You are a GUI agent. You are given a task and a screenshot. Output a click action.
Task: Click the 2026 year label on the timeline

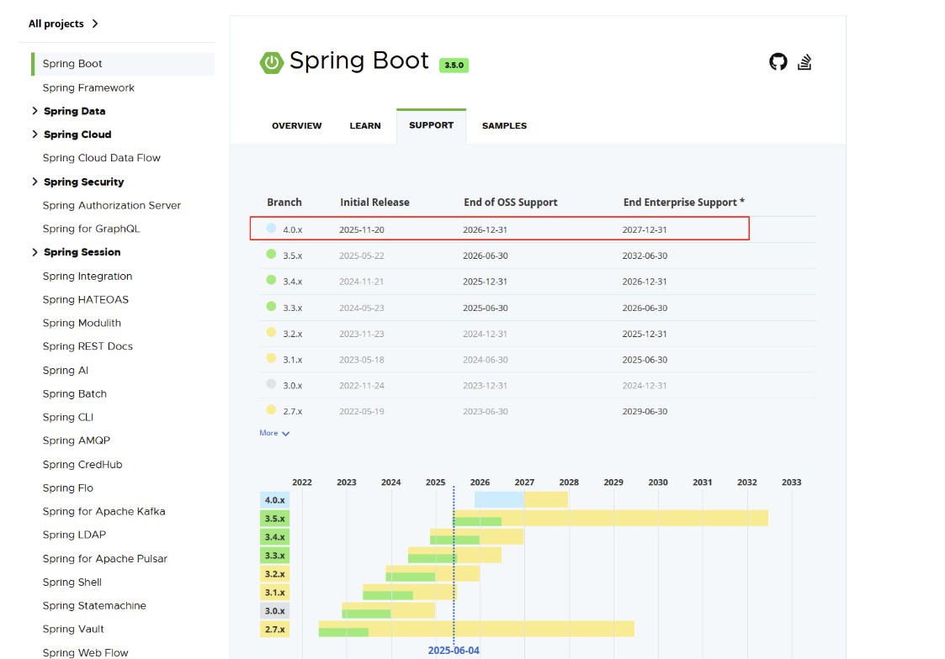point(480,482)
